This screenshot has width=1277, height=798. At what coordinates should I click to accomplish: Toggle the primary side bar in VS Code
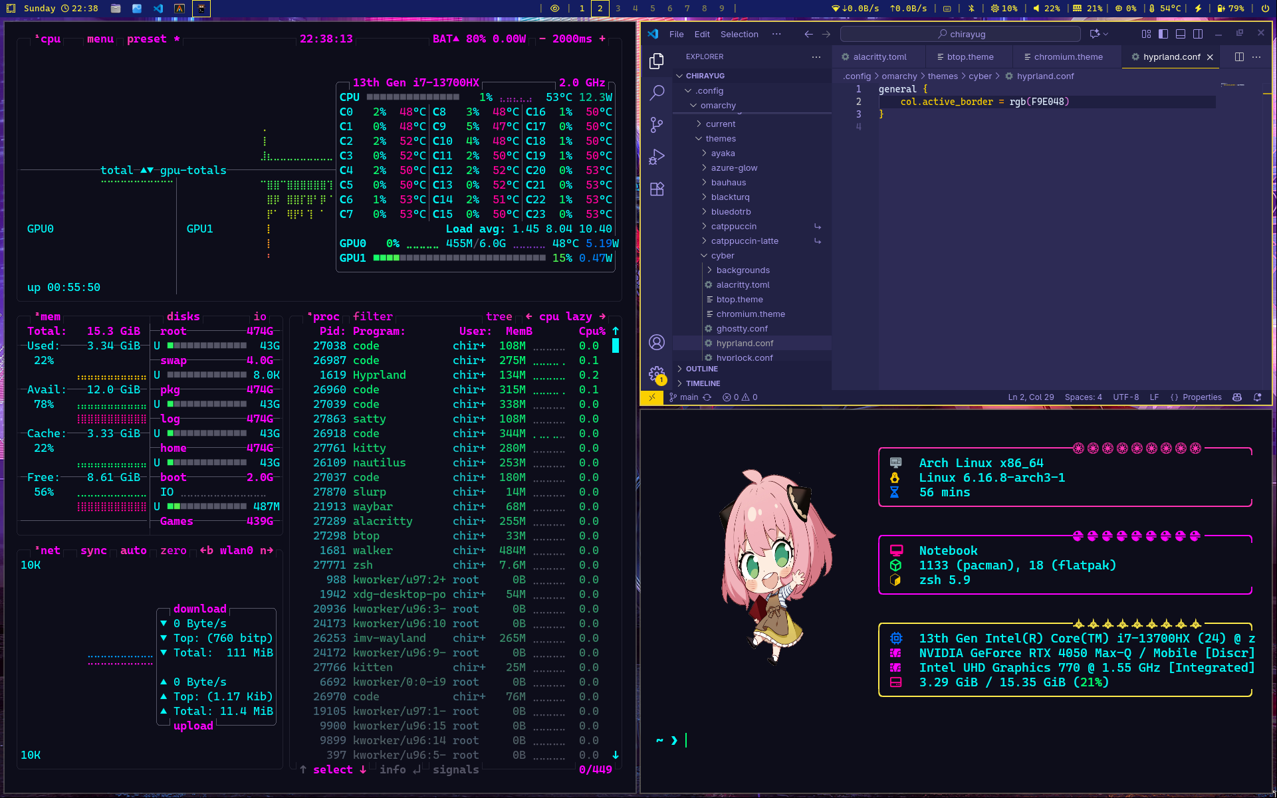[1163, 34]
